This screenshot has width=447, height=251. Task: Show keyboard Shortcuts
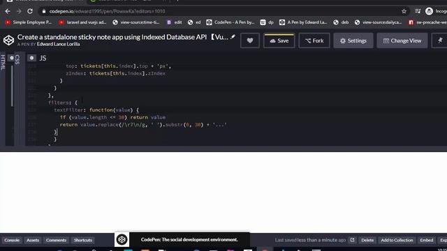pyautogui.click(x=83, y=240)
